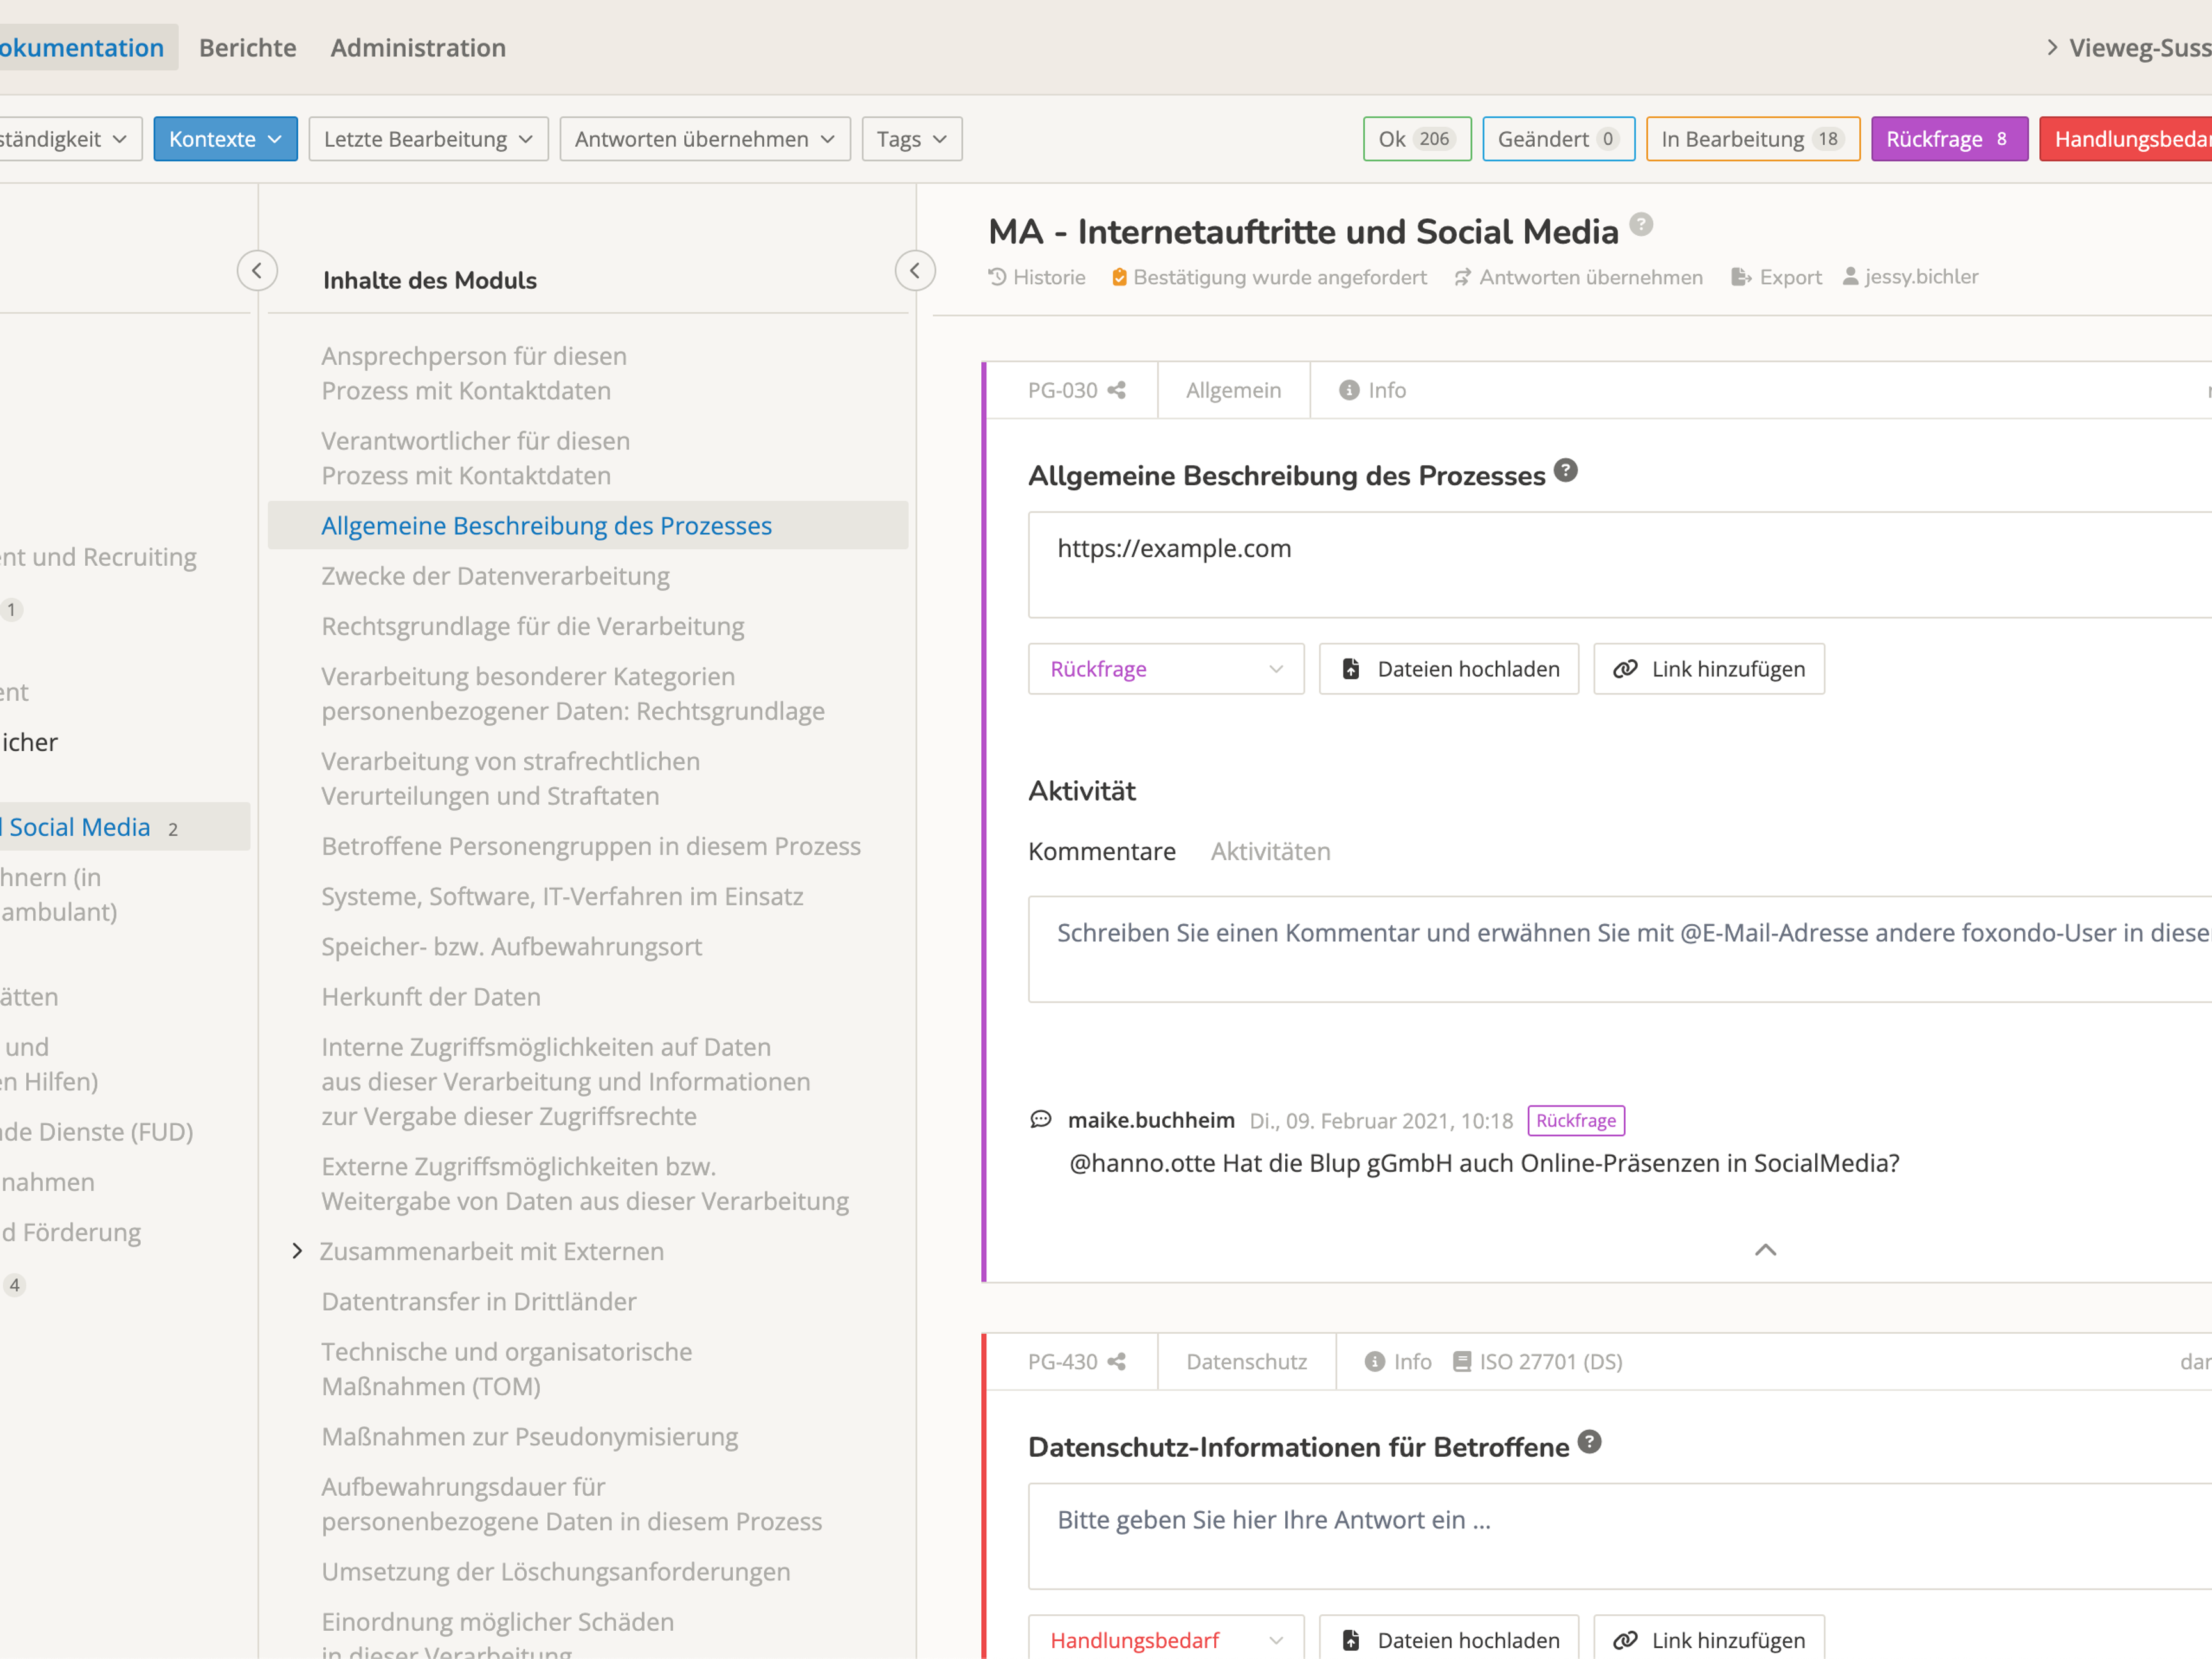This screenshot has width=2212, height=1659.
Task: Open Berichte menu
Action: coord(248,48)
